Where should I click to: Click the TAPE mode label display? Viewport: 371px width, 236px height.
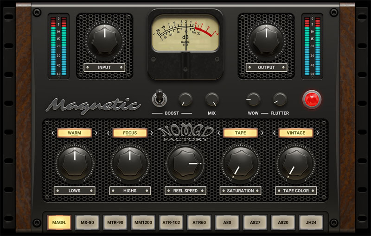click(x=240, y=133)
